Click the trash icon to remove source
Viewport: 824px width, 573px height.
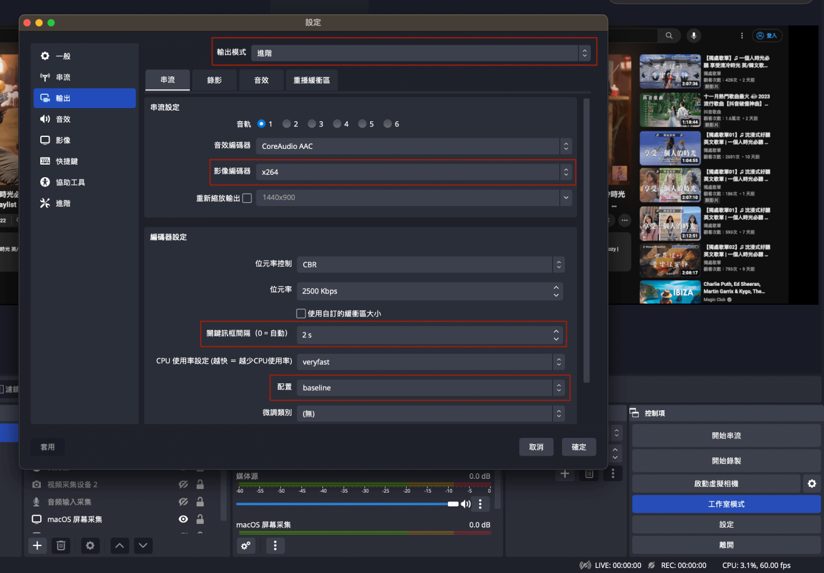click(x=61, y=545)
